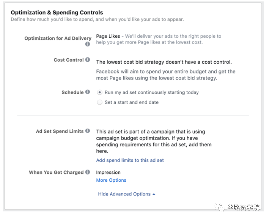The height and width of the screenshot is (219, 268).
Task: Expand More Options under Impression
Action: coord(111,180)
